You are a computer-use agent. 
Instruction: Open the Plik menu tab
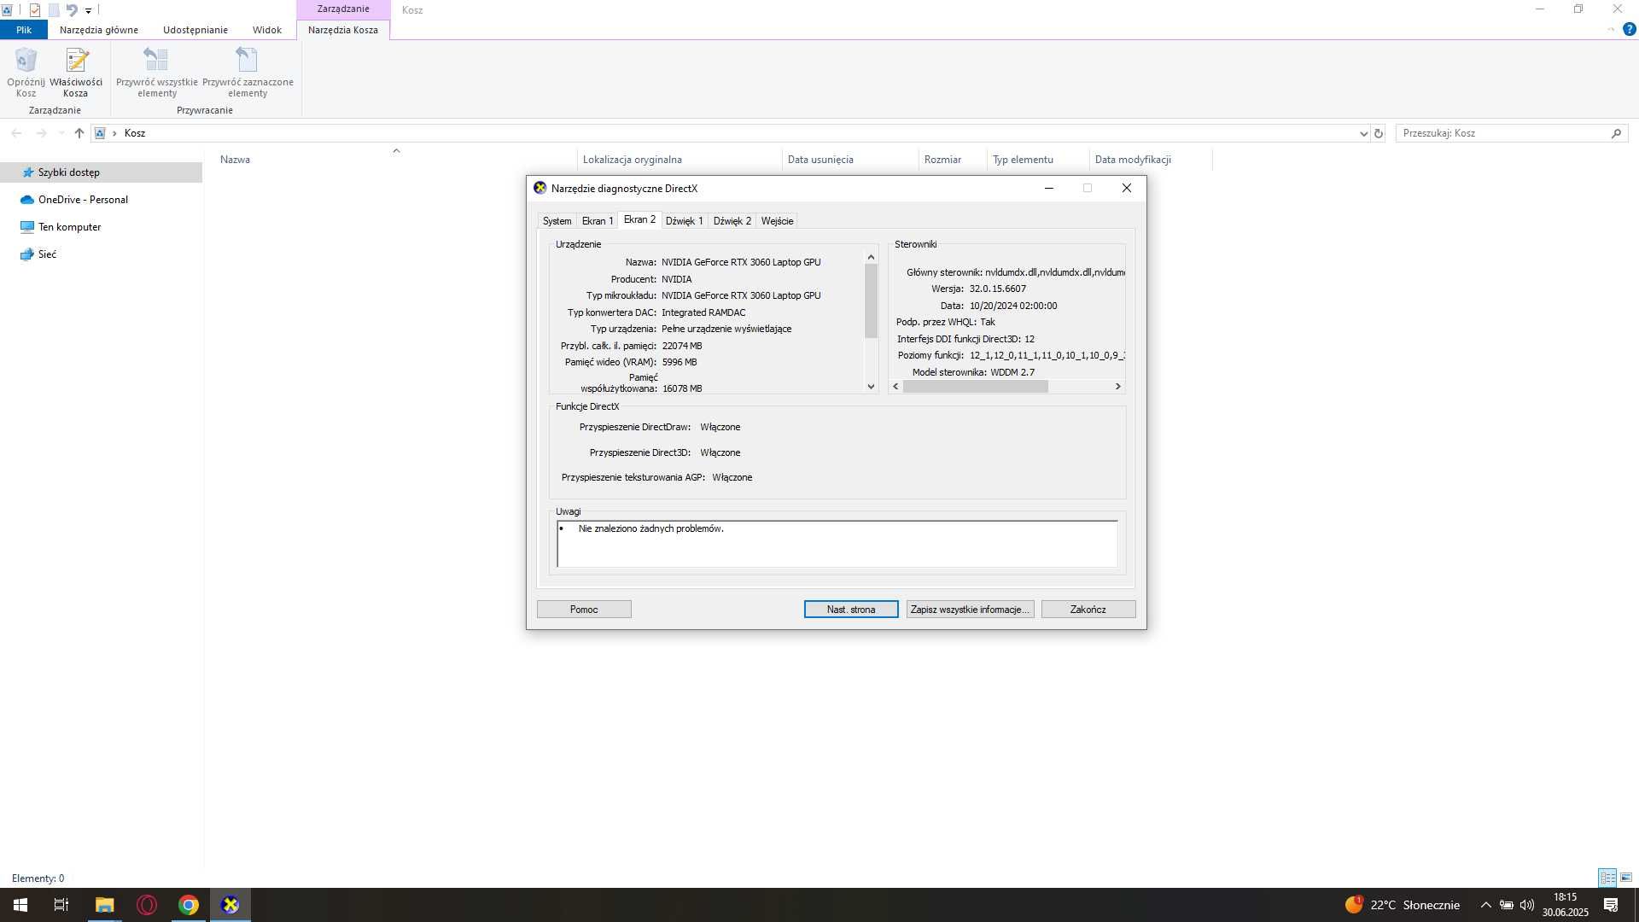click(x=24, y=30)
